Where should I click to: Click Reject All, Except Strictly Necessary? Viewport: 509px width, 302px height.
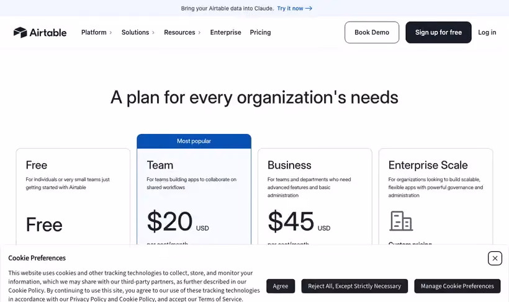coord(354,286)
